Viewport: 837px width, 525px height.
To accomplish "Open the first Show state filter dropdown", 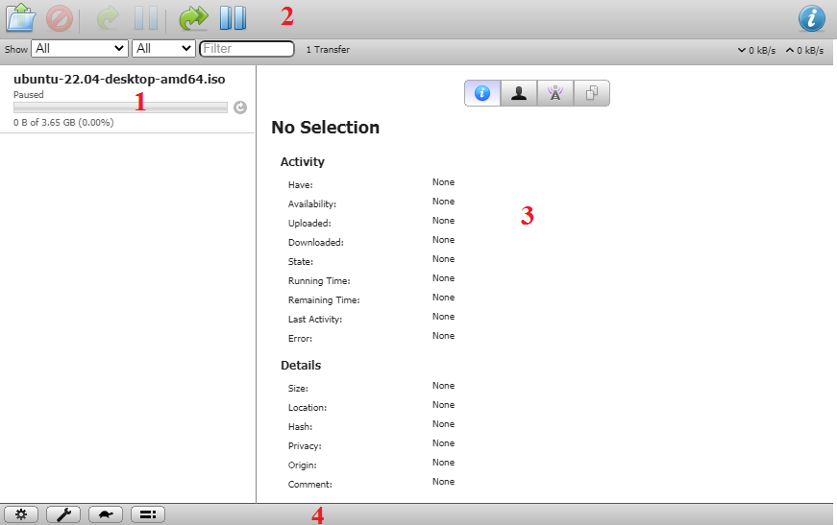I will click(80, 48).
